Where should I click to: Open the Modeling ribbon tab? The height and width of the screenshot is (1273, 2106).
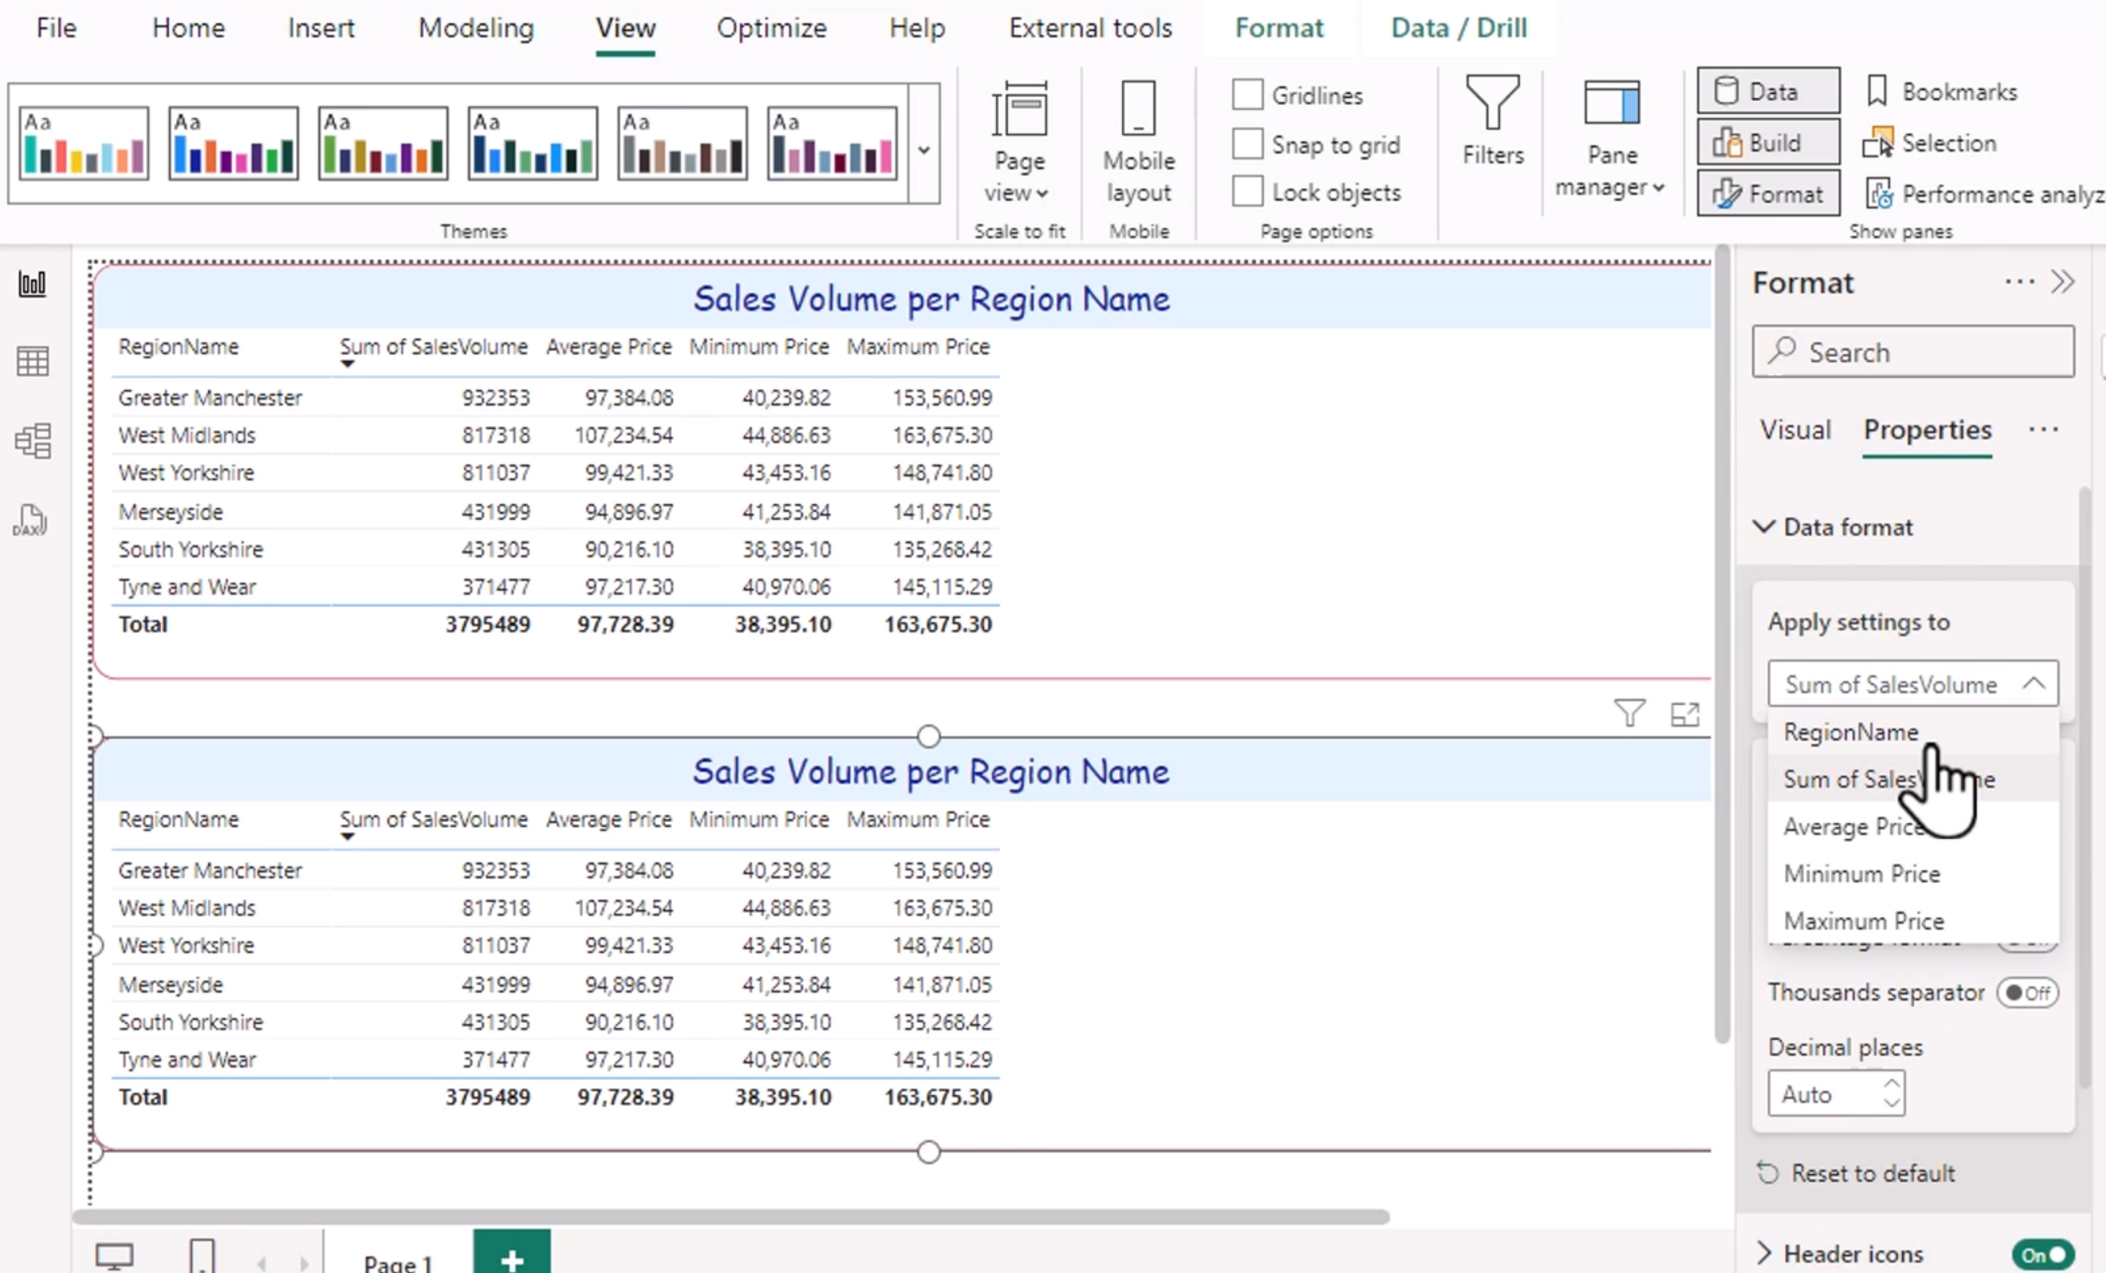[x=476, y=28]
